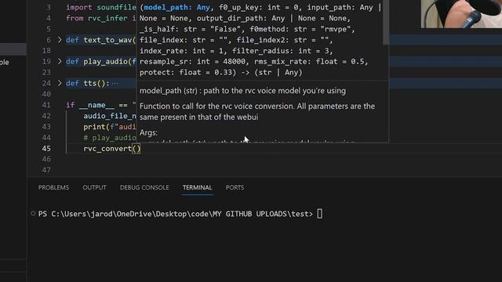The height and width of the screenshot is (282, 502).
Task: Click the webcam overlay thumbnail
Action: pyautogui.click(x=461, y=14)
